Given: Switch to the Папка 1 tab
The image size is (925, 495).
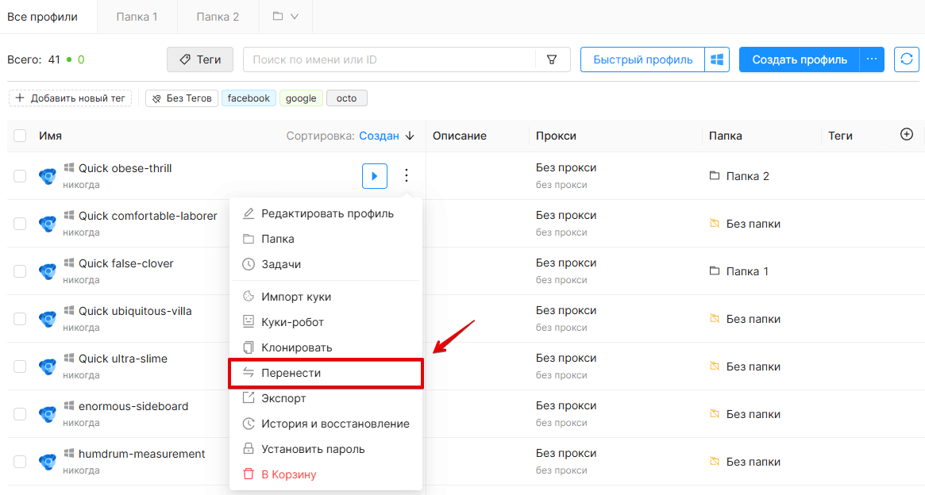Looking at the screenshot, I should tap(137, 17).
